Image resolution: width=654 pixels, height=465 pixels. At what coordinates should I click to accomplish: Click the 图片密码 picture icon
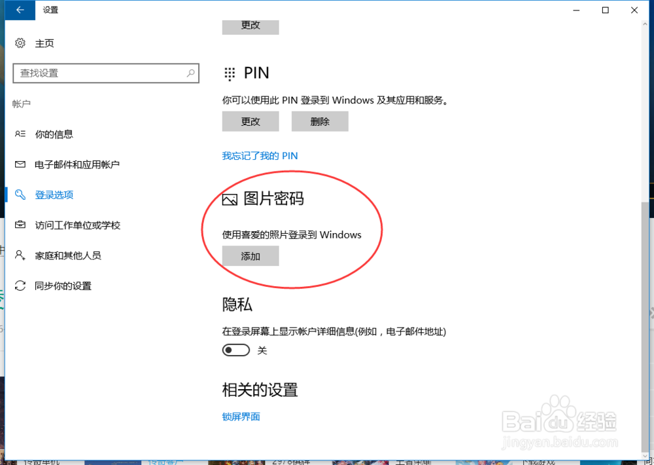click(230, 200)
